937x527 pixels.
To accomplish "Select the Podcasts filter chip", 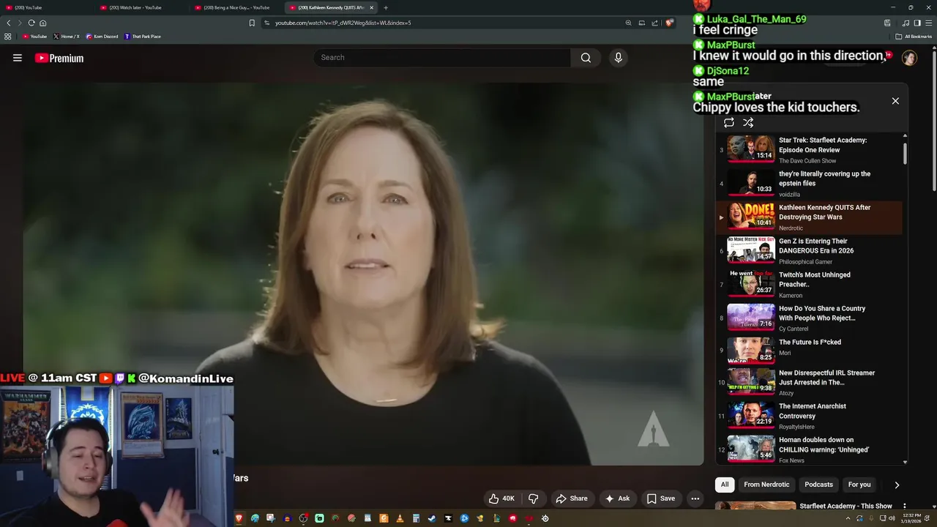I will click(818, 485).
